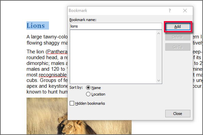The width and height of the screenshot is (203, 135).
Task: Click the highlighted Lions heading
Action: (38, 26)
